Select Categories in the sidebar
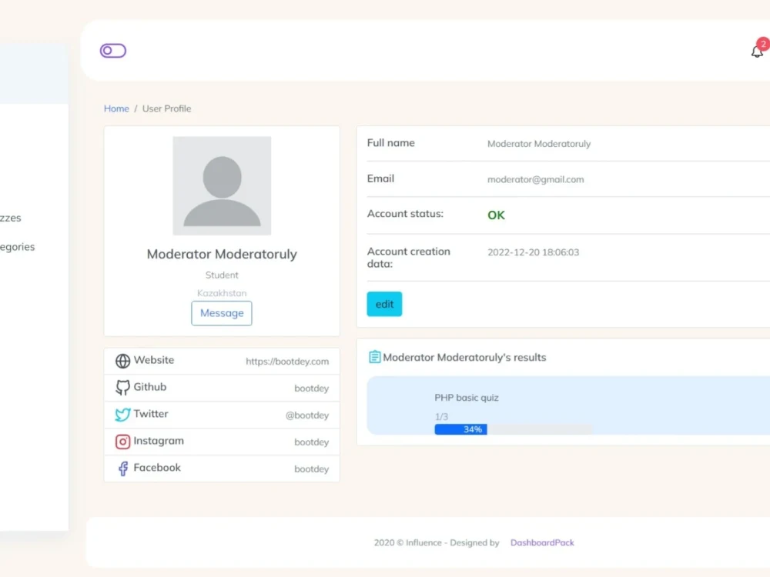The width and height of the screenshot is (770, 577). point(17,247)
